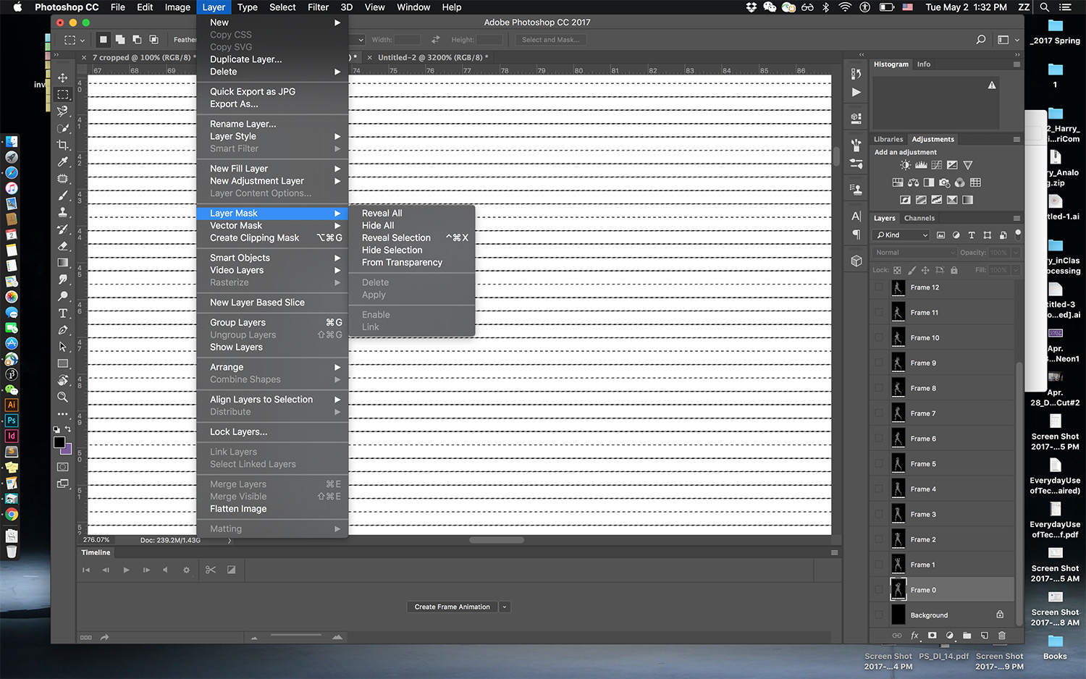Switch to the Channels tab
This screenshot has width=1086, height=679.
(919, 218)
